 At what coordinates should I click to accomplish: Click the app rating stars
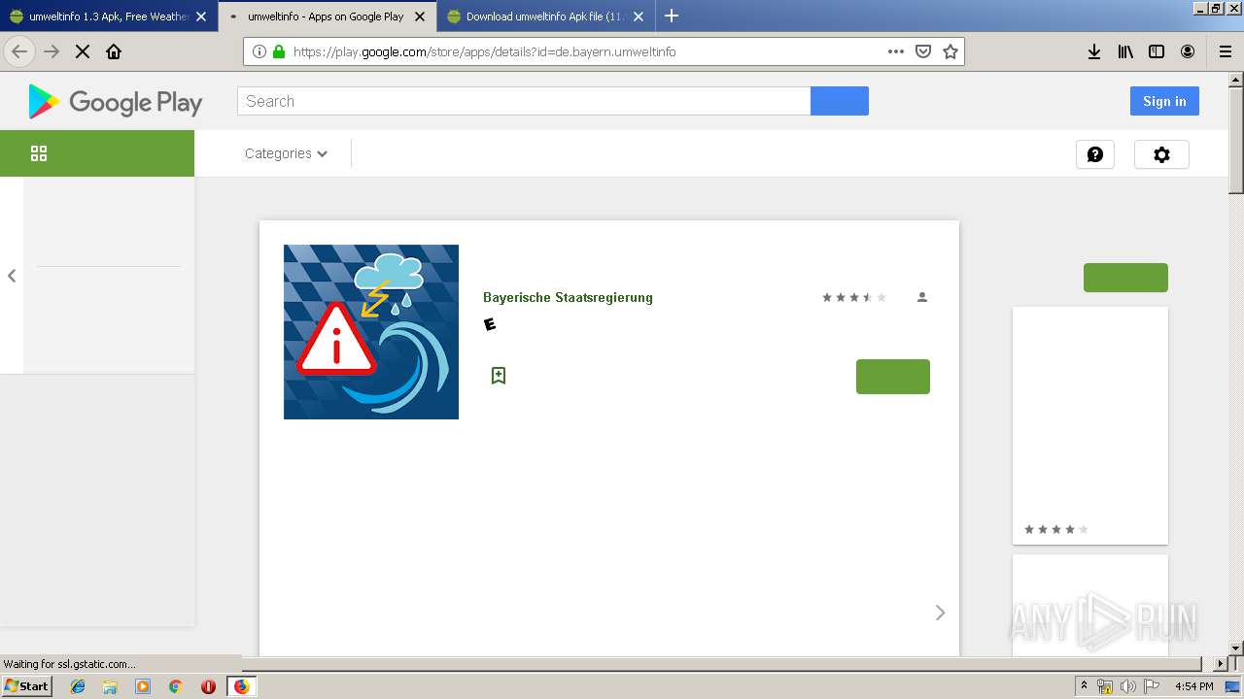click(x=854, y=297)
